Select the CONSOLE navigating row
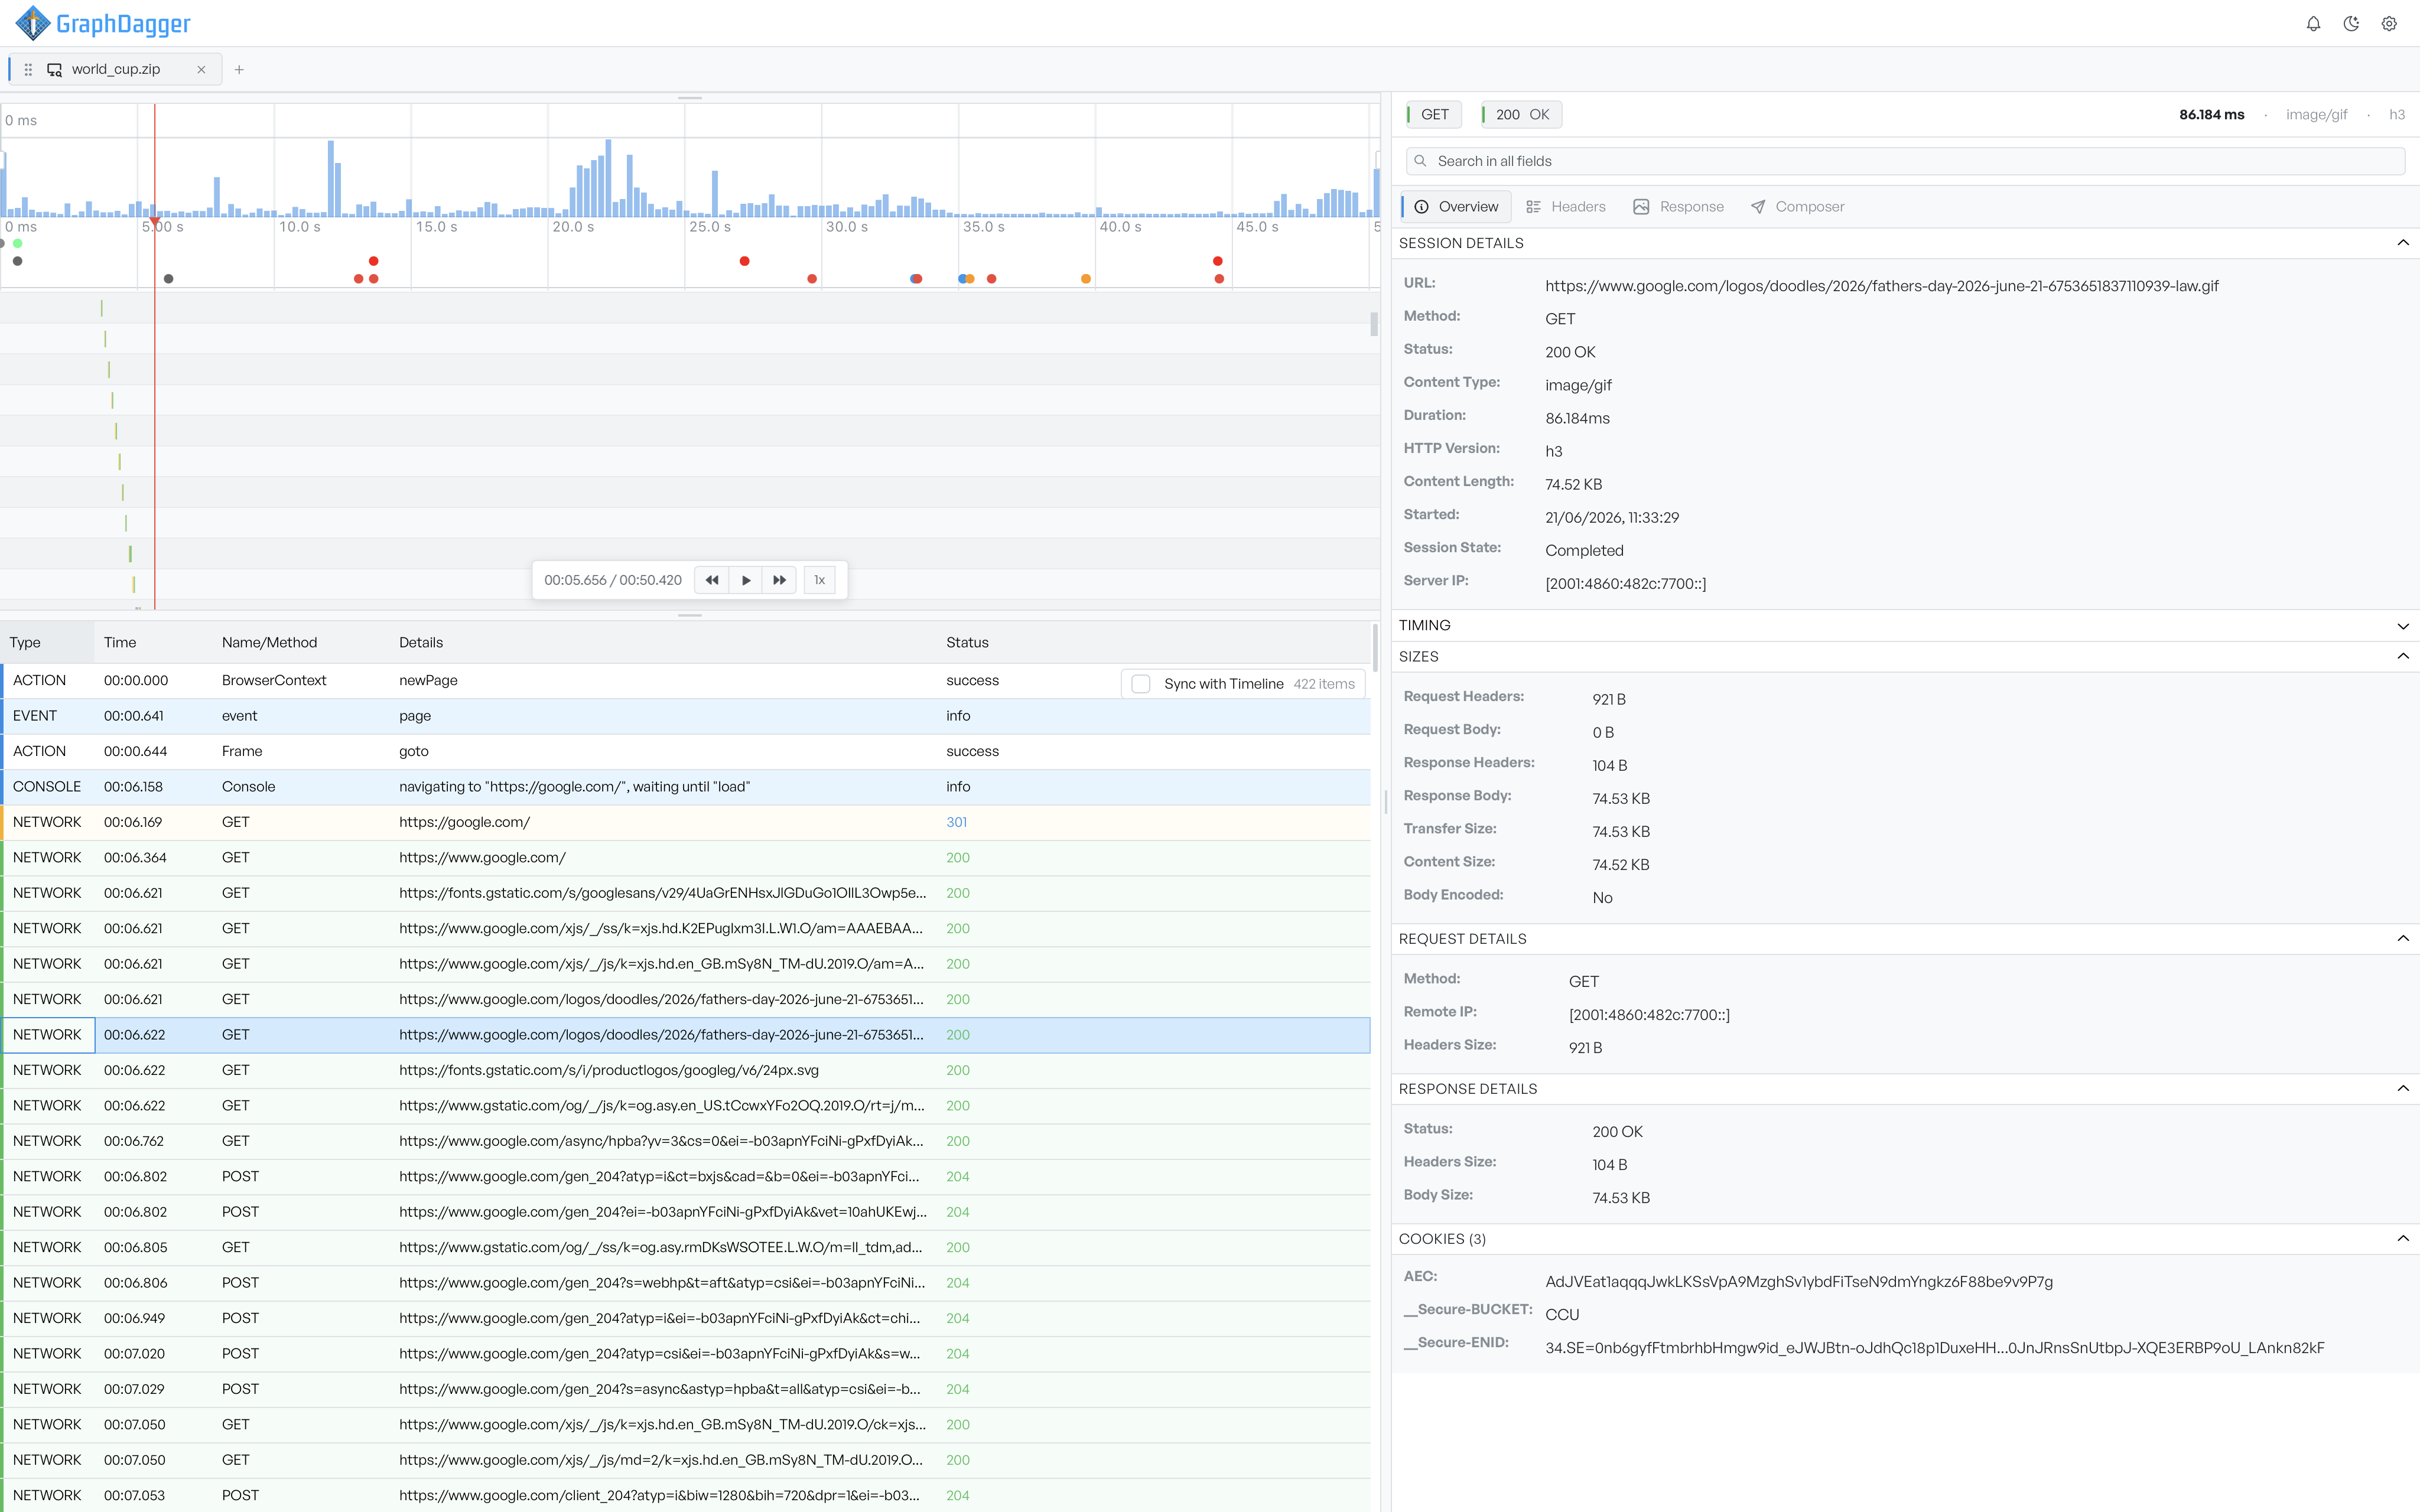 tap(685, 787)
